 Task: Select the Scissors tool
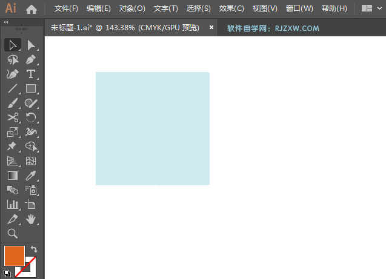click(x=13, y=117)
